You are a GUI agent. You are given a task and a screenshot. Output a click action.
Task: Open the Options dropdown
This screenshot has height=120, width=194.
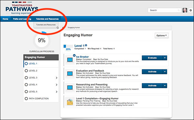162,35
